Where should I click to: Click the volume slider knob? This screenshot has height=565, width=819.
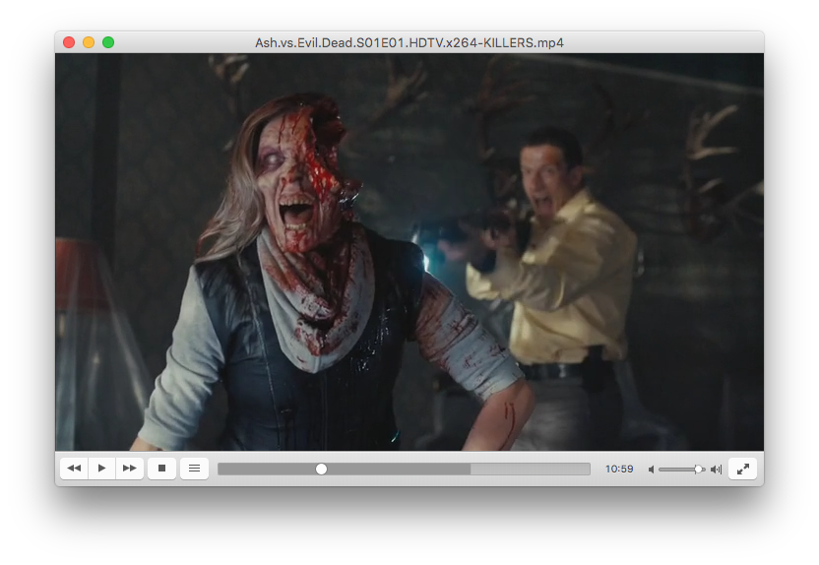tap(698, 470)
